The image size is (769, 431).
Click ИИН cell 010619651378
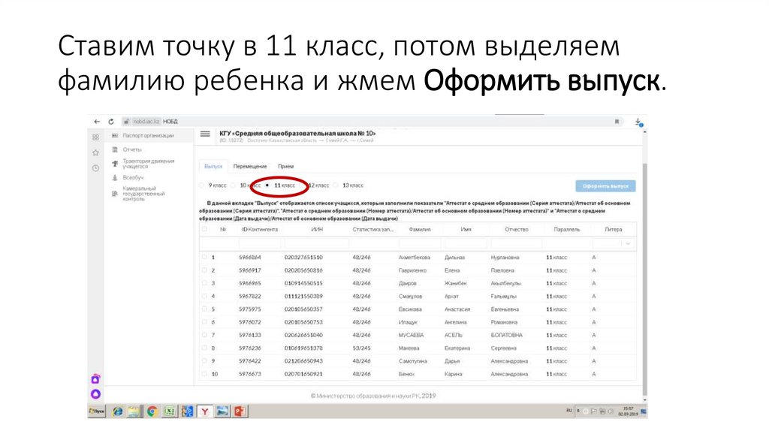coord(303,348)
